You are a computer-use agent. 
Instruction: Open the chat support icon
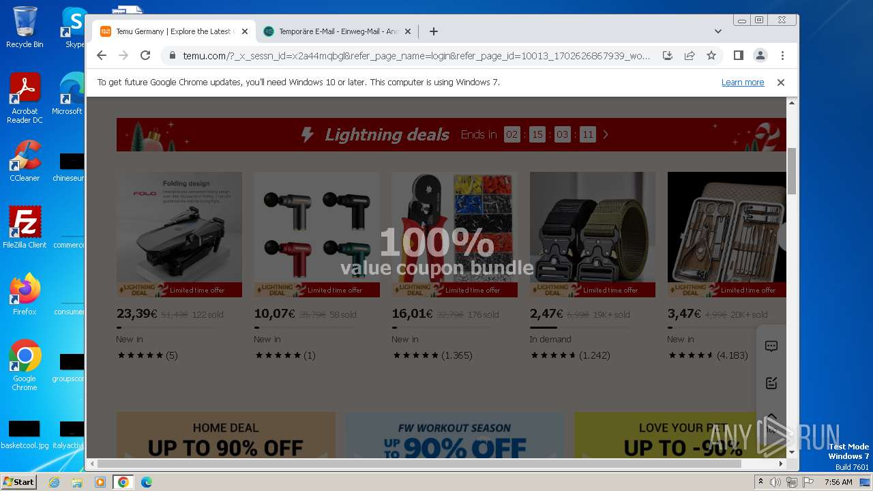[x=771, y=346]
